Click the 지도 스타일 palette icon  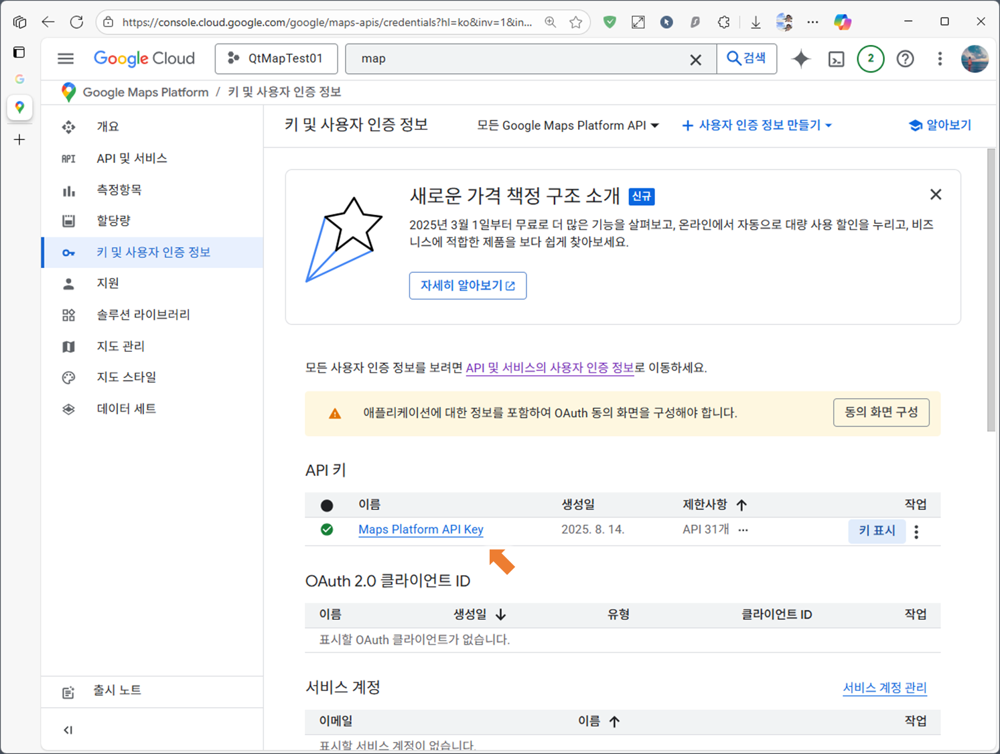(x=68, y=377)
